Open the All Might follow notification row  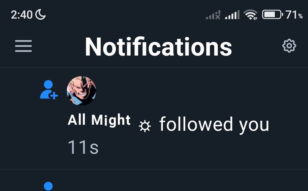[x=154, y=118]
